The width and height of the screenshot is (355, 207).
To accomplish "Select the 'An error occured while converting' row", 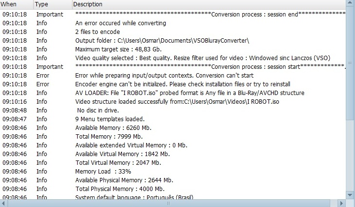I will [173, 23].
